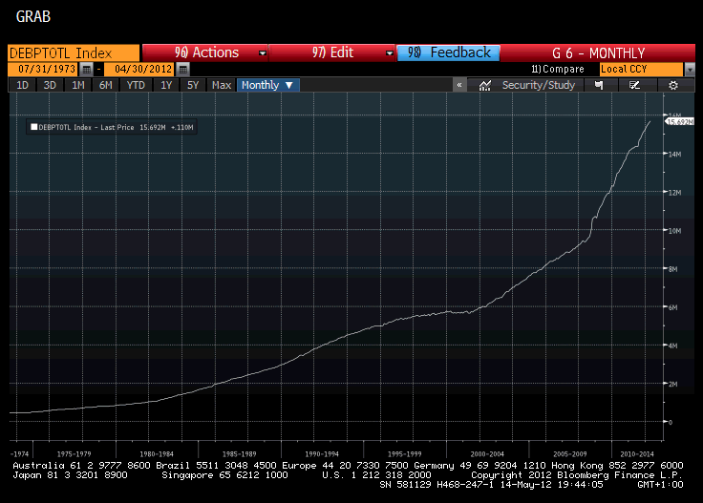Click the 15.692M last price marker
703x503 pixels.
[x=679, y=122]
